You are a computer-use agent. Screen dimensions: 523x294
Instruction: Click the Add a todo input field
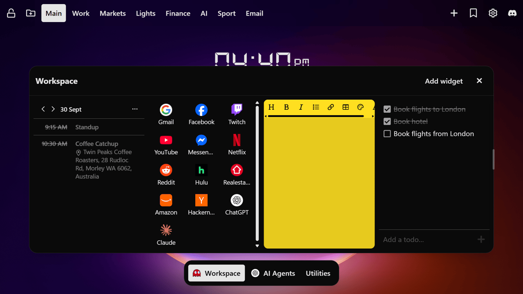point(427,239)
